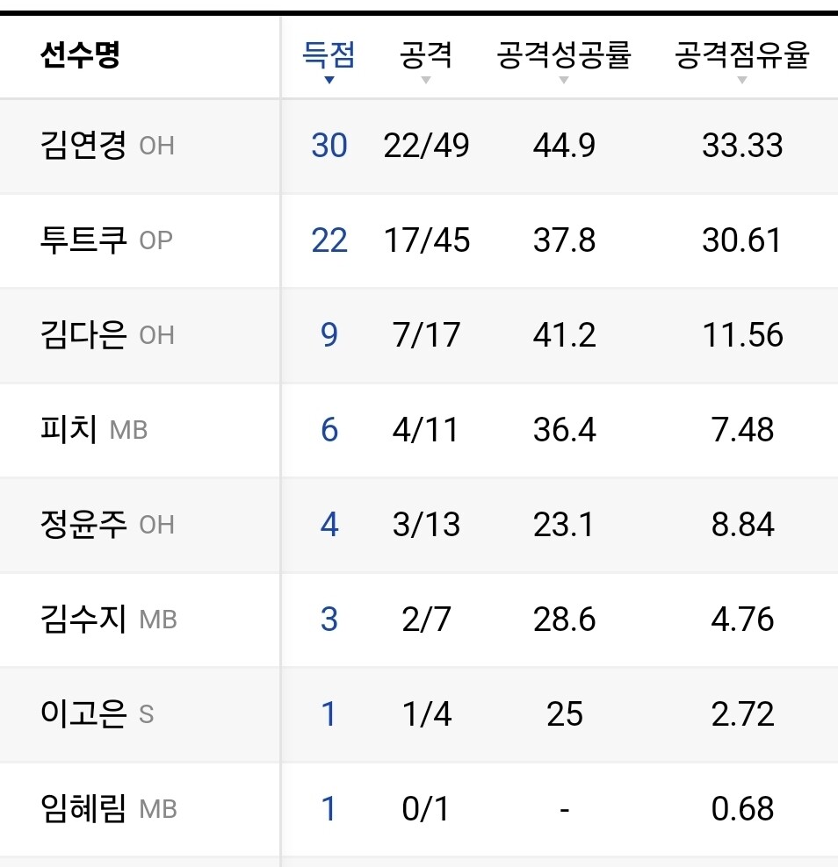
Task: Click 선수명 column header
Action: coord(80,56)
